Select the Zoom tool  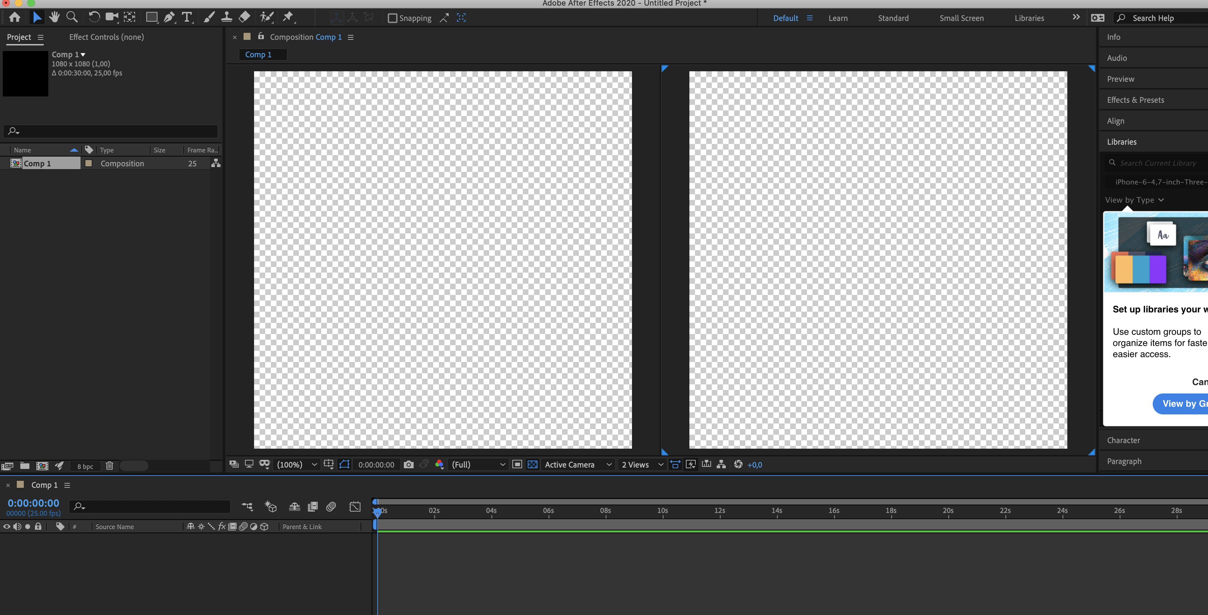(x=72, y=17)
